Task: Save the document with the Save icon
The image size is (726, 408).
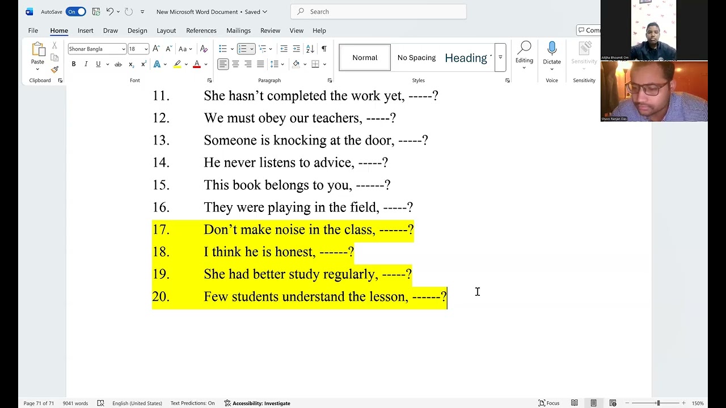Action: tap(96, 11)
